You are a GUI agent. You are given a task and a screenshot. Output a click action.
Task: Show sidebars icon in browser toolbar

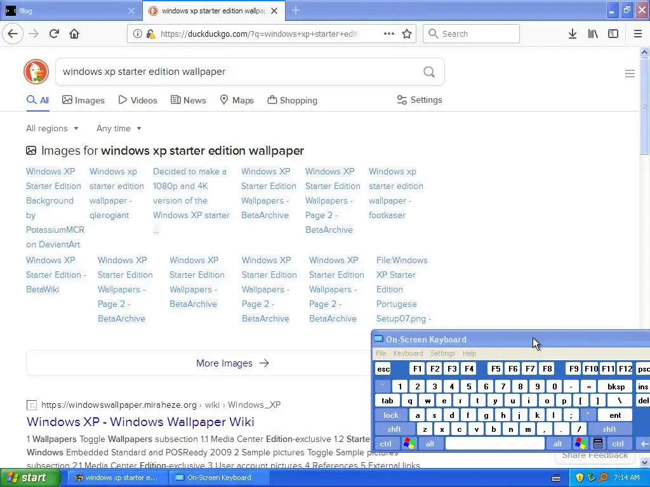[x=613, y=34]
